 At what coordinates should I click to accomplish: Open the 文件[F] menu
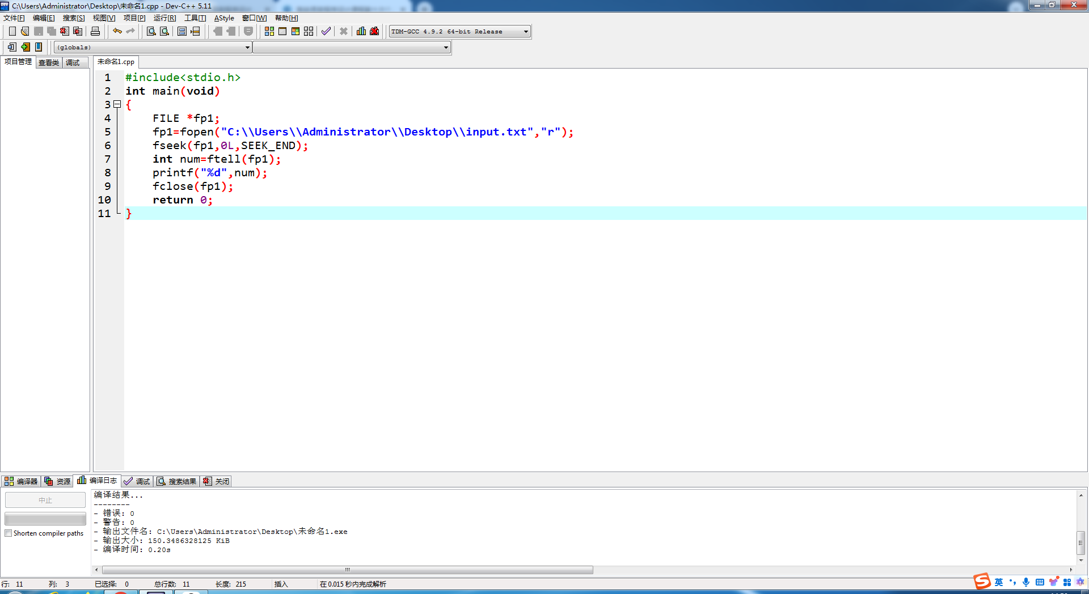[14, 18]
